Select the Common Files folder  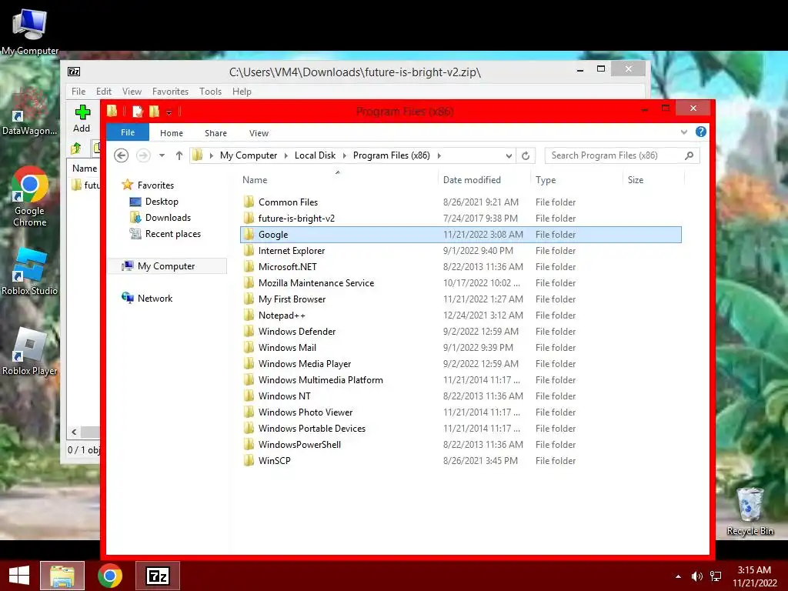pos(288,202)
